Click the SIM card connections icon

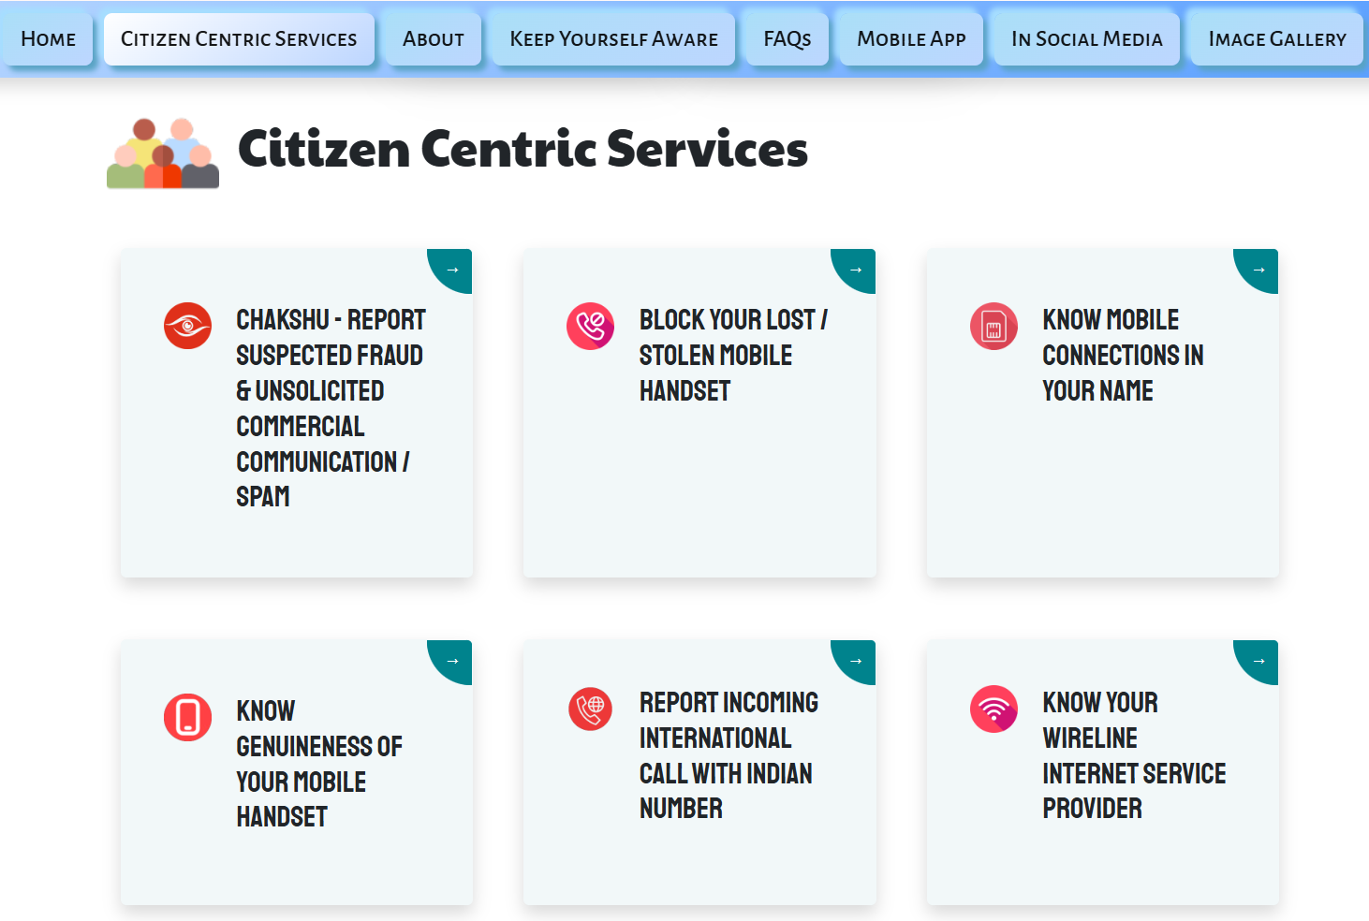[x=994, y=326]
